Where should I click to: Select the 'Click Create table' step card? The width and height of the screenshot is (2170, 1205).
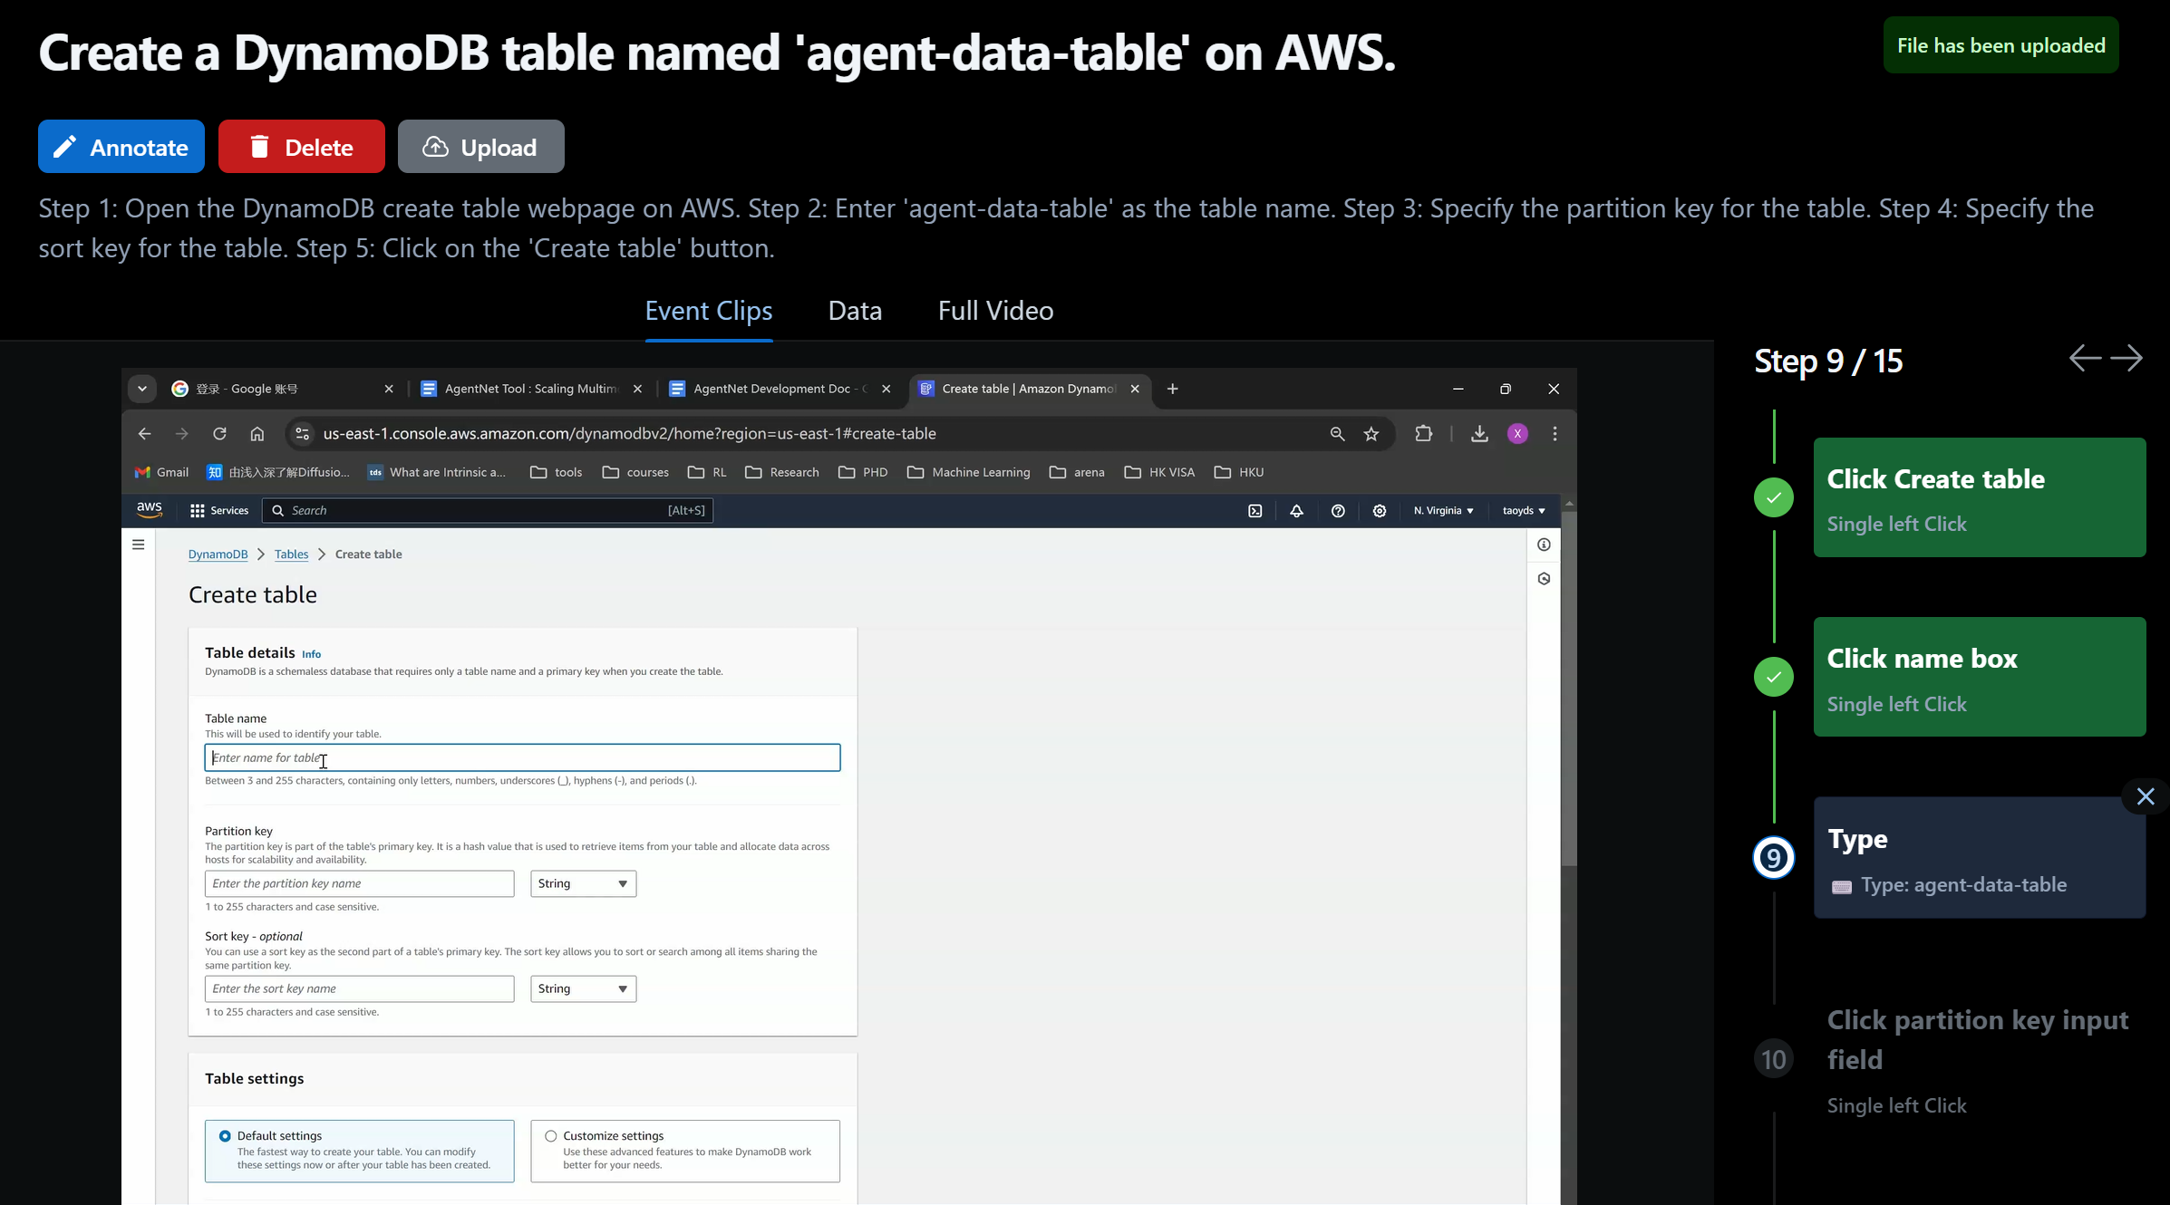click(x=1980, y=497)
